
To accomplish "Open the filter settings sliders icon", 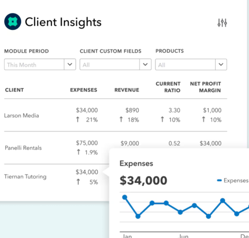I will tap(222, 23).
